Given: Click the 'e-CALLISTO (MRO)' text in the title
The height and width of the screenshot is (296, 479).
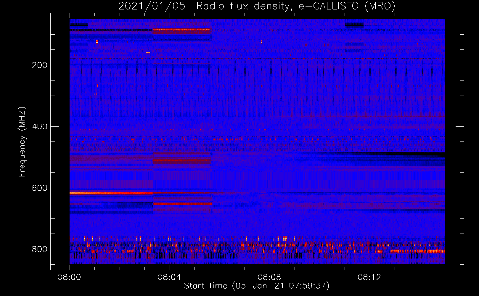Looking at the screenshot, I should (347, 6).
